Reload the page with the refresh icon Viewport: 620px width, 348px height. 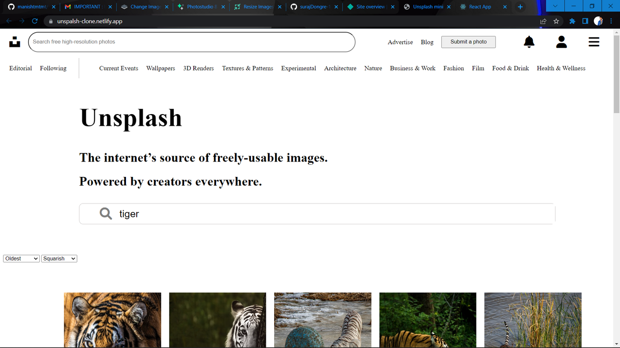click(x=34, y=21)
